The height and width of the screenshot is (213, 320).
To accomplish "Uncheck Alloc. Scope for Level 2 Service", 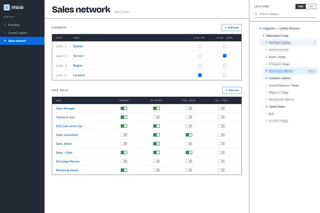I will pyautogui.click(x=225, y=56).
